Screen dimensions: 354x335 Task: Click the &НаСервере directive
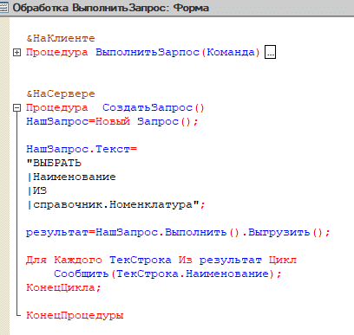point(61,93)
